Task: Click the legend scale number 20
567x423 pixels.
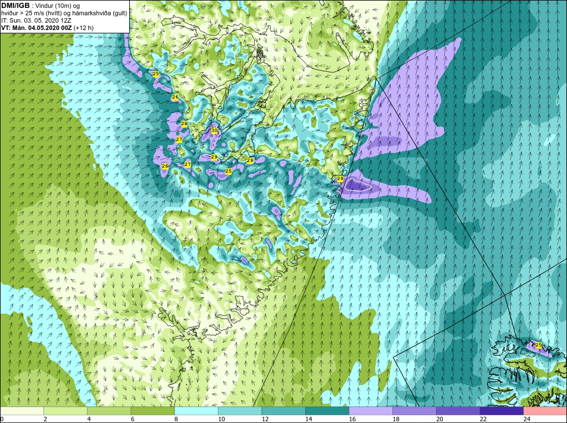Action: [x=439, y=419]
